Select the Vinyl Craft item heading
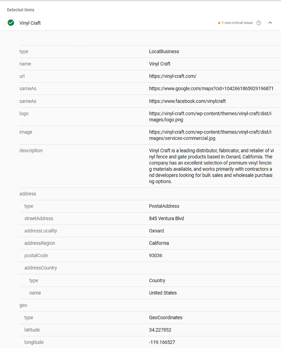 [x=30, y=23]
